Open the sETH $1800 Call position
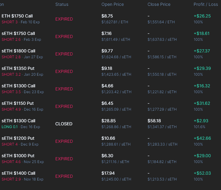The width and height of the screenshot is (221, 190). click(18, 51)
